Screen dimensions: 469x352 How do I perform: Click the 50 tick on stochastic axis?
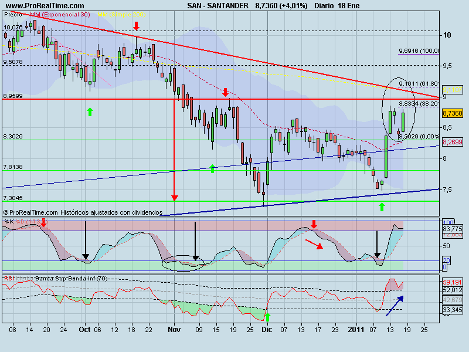click(447, 246)
